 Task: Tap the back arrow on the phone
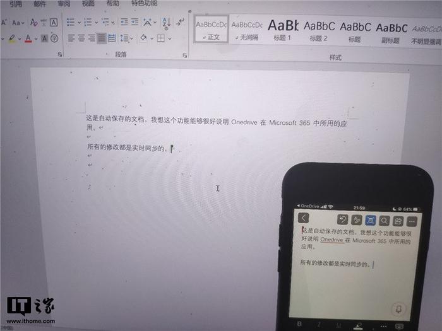coord(303,218)
